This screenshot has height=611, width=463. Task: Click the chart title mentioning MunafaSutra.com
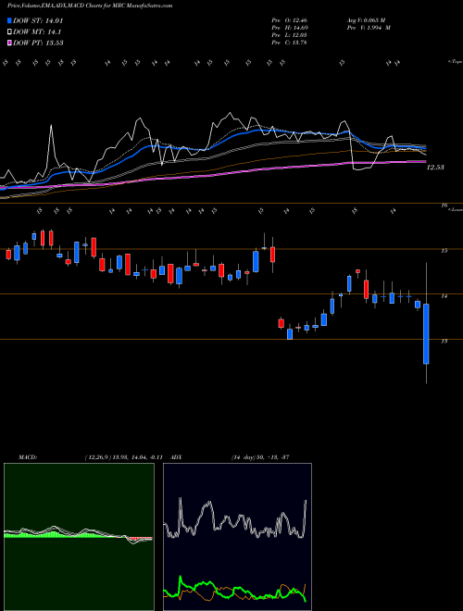90,6
